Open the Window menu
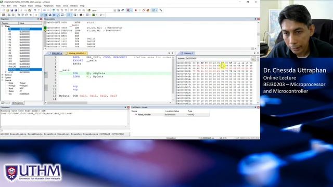The width and height of the screenshot is (333, 187). click(74, 6)
